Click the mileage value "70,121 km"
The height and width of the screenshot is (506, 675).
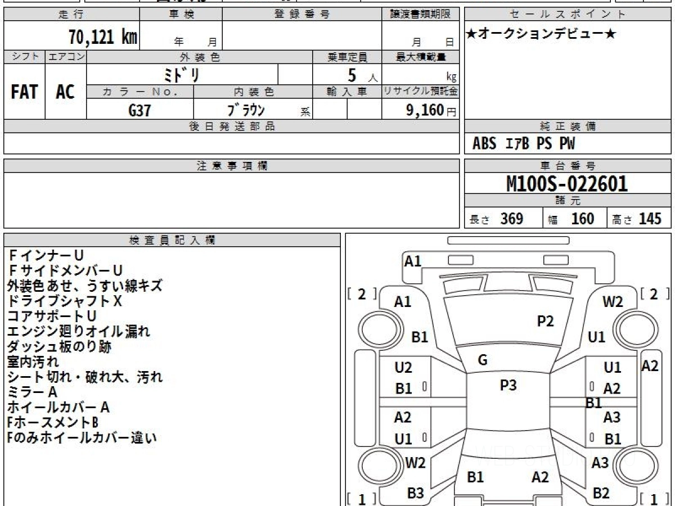pos(103,37)
